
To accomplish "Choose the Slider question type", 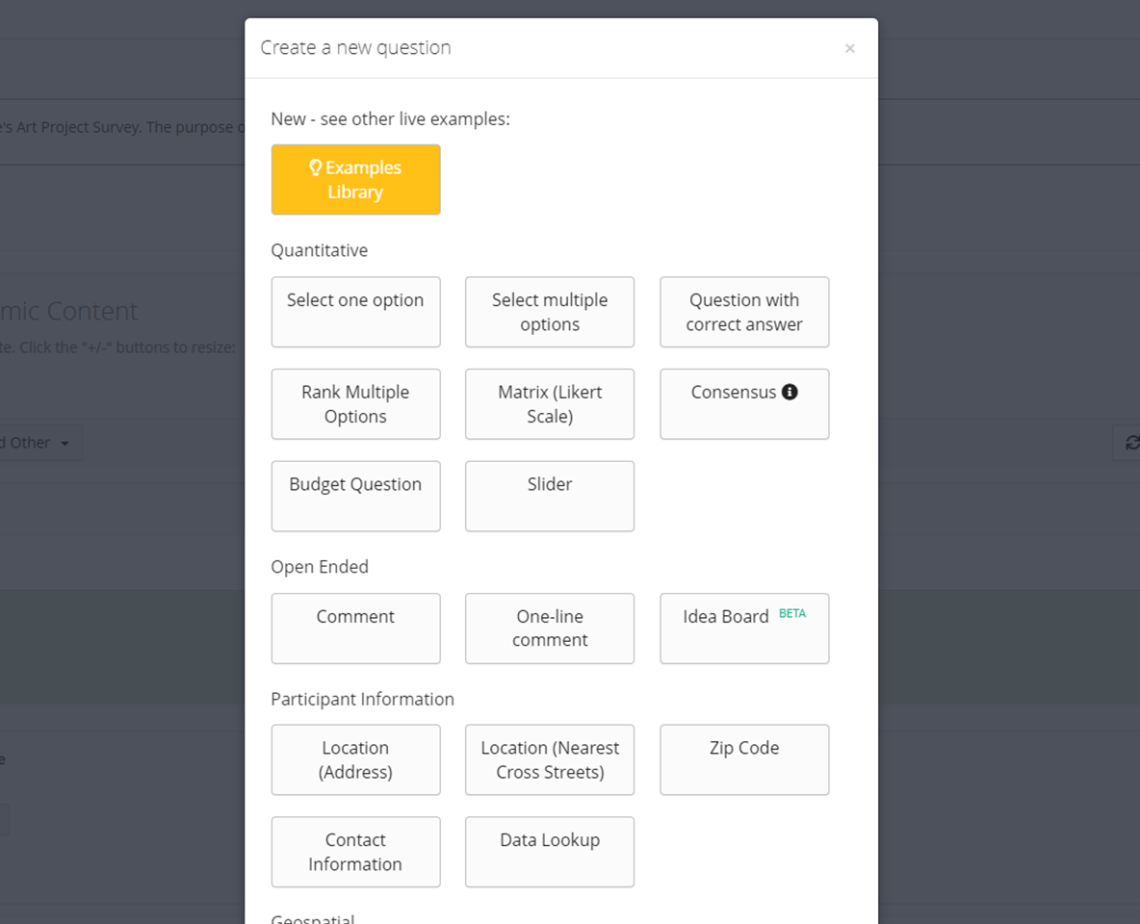I will pos(549,496).
